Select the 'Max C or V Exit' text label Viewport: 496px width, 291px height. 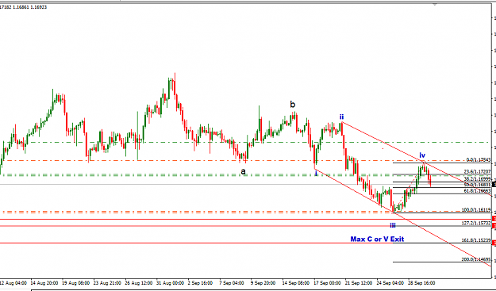(377, 239)
